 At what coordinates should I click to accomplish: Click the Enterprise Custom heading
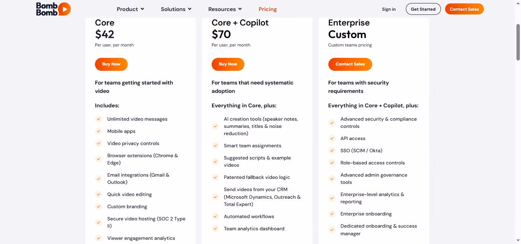click(x=347, y=35)
